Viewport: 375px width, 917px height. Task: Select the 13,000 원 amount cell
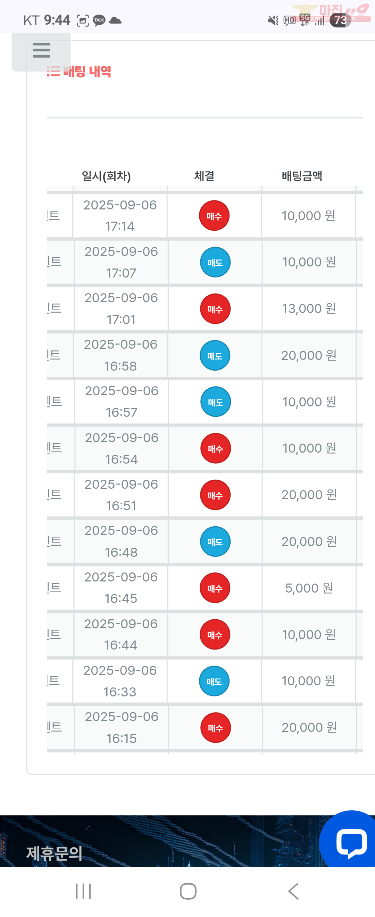pyautogui.click(x=309, y=309)
